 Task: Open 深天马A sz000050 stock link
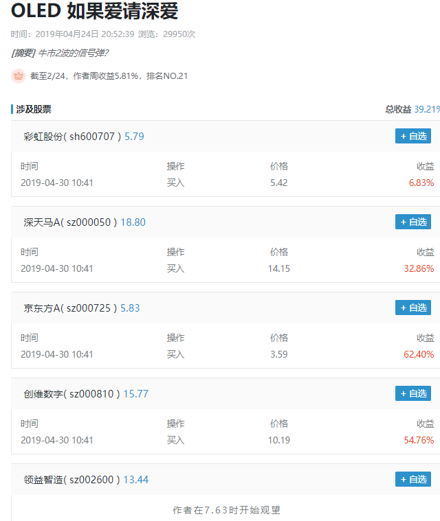pyautogui.click(x=70, y=222)
